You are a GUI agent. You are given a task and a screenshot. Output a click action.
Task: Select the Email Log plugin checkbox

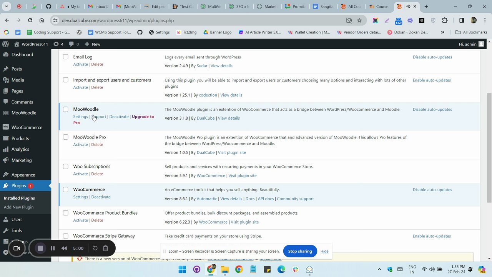(x=66, y=57)
